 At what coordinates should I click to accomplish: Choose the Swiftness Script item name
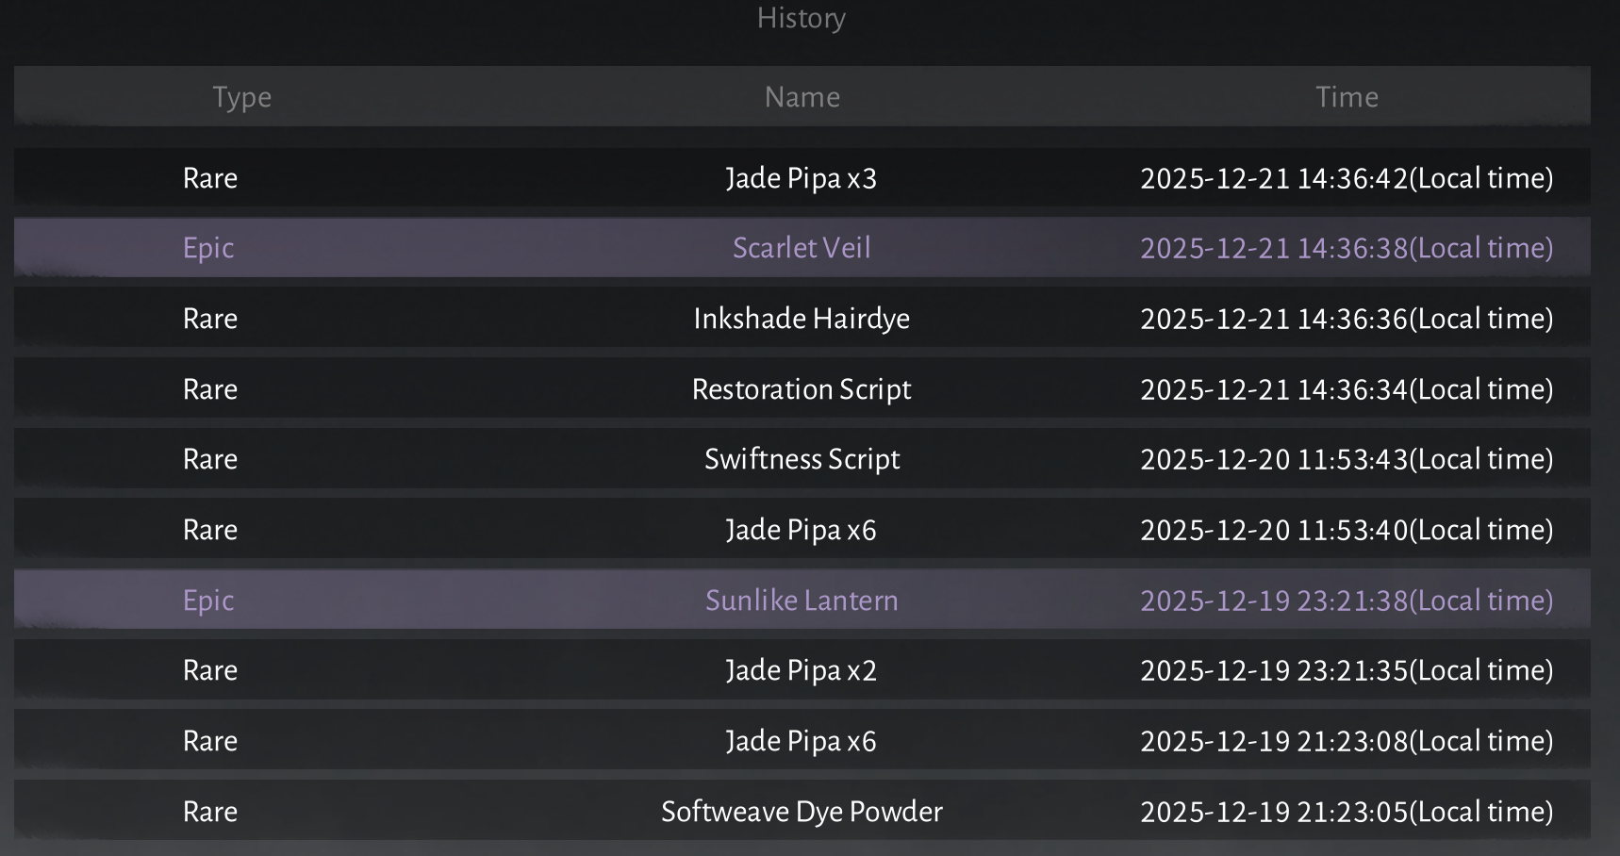[802, 459]
